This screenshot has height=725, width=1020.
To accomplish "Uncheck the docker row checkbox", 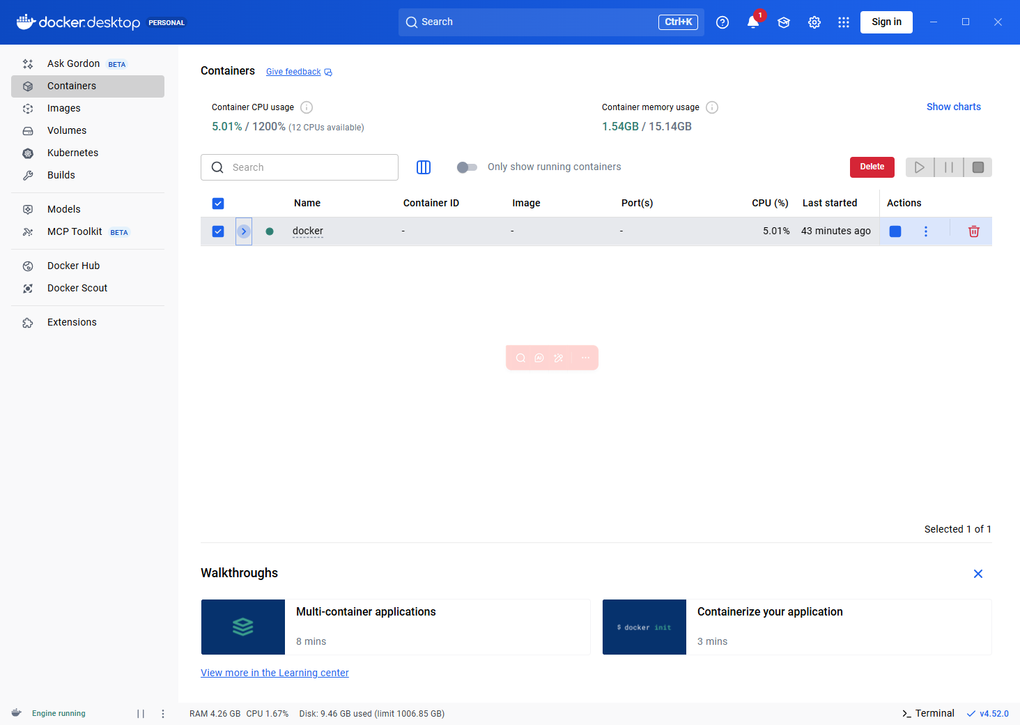I will point(218,231).
